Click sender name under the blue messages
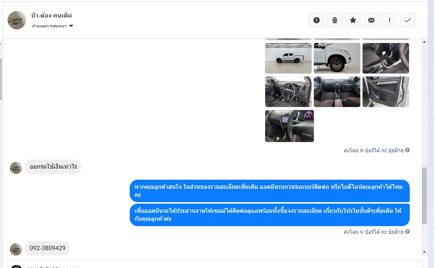436x268 pixels. (384, 232)
